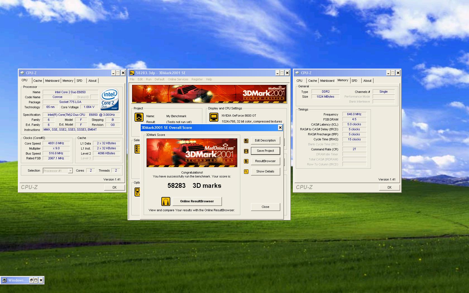Viewport: 469px width, 293px height.
Task: Click the Intel Core 2 Duo logo
Action: 109,99
